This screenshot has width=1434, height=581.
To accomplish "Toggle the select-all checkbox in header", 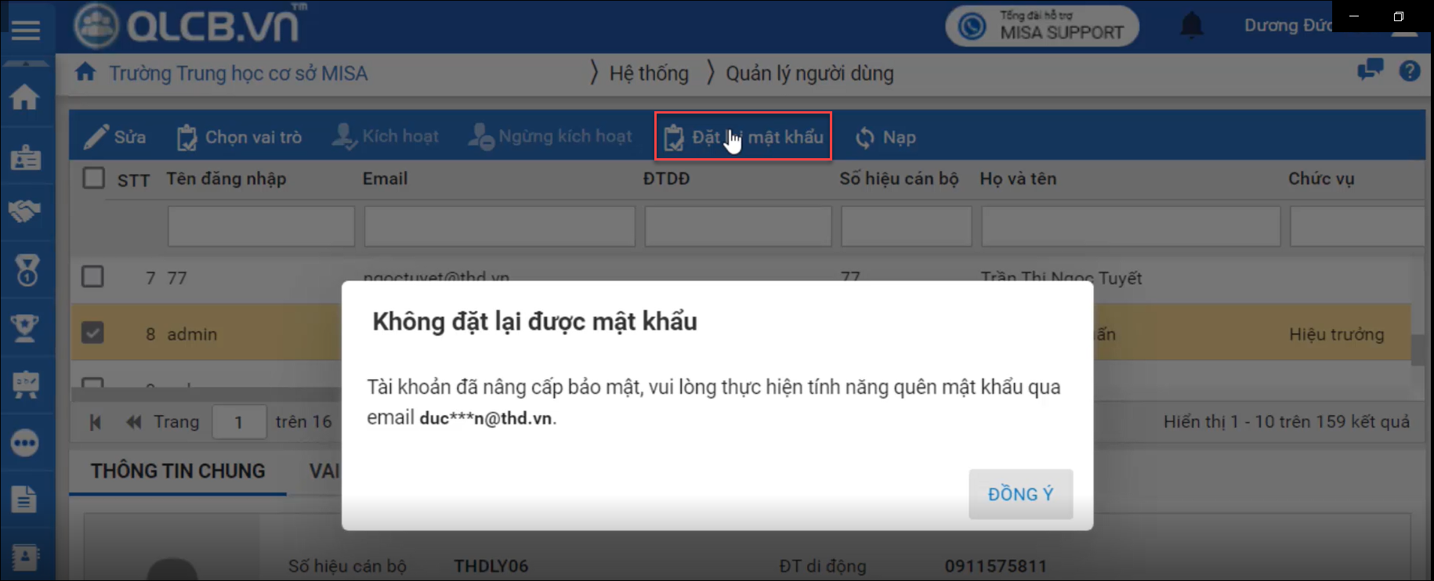I will tap(94, 179).
